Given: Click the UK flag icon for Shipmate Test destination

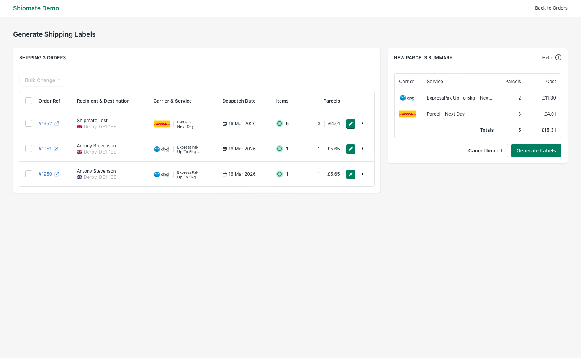Looking at the screenshot, I should [x=79, y=127].
